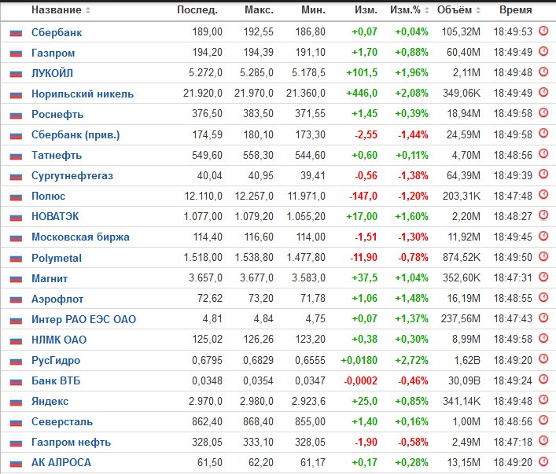Click the clock icon in АК АЛРОСА row
Image resolution: width=556 pixels, height=474 pixels.
coord(543,461)
